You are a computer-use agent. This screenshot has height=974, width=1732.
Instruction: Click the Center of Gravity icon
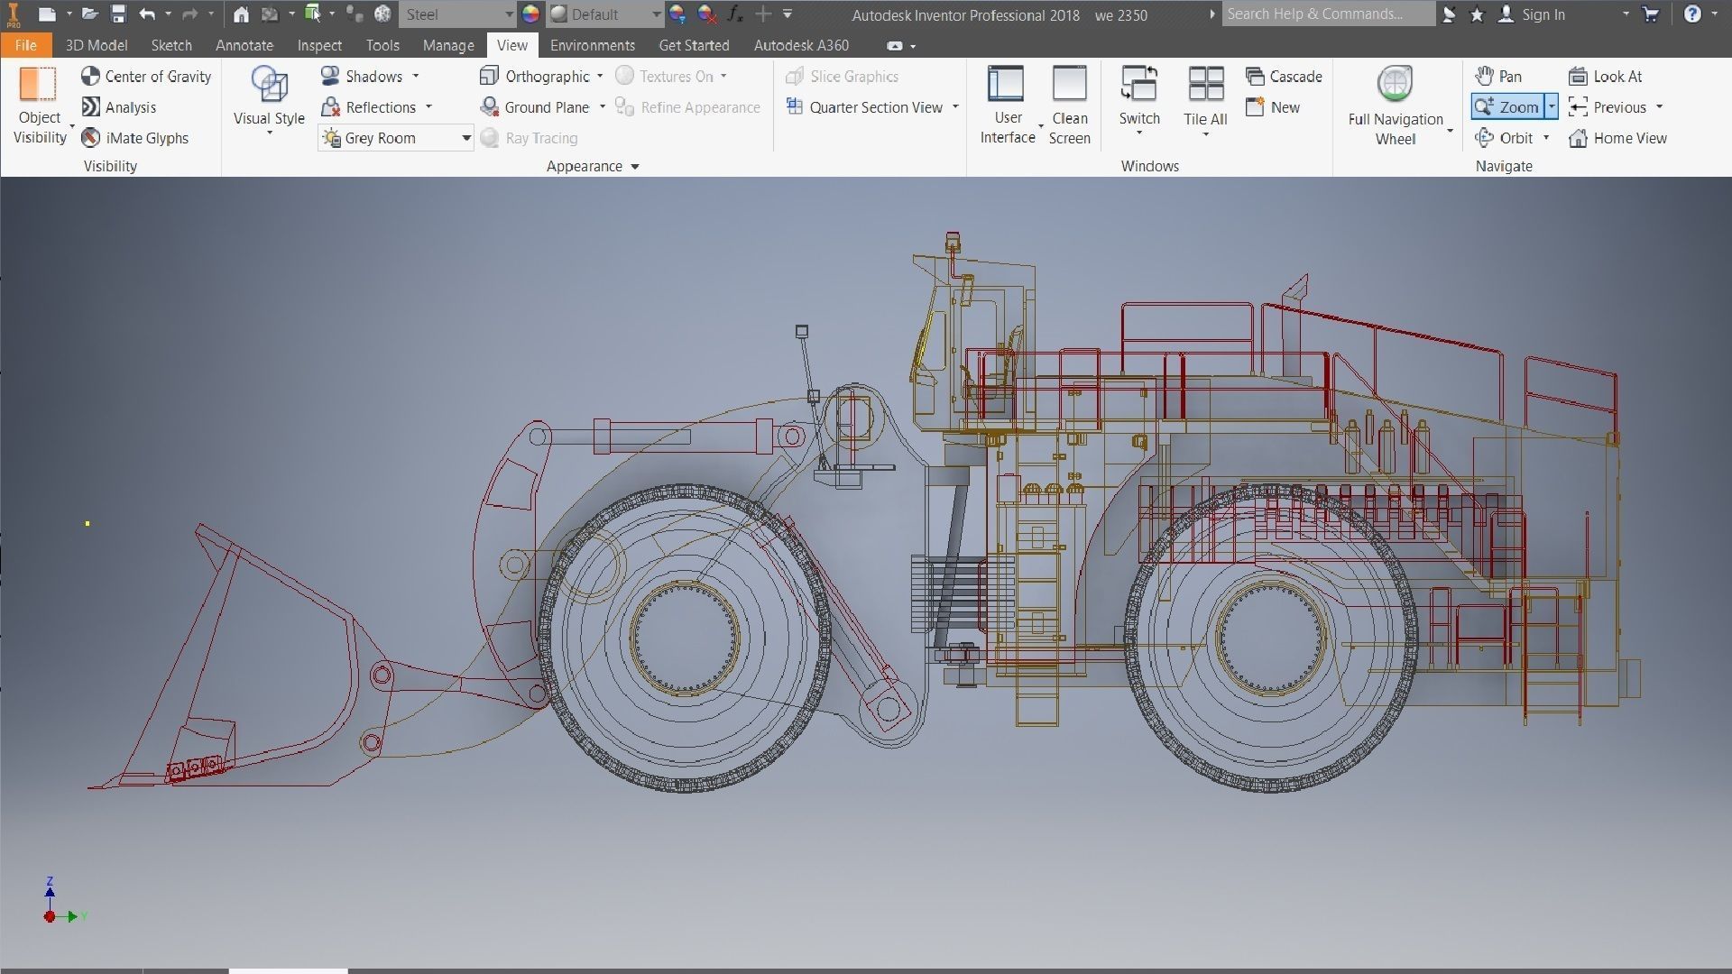(x=90, y=77)
